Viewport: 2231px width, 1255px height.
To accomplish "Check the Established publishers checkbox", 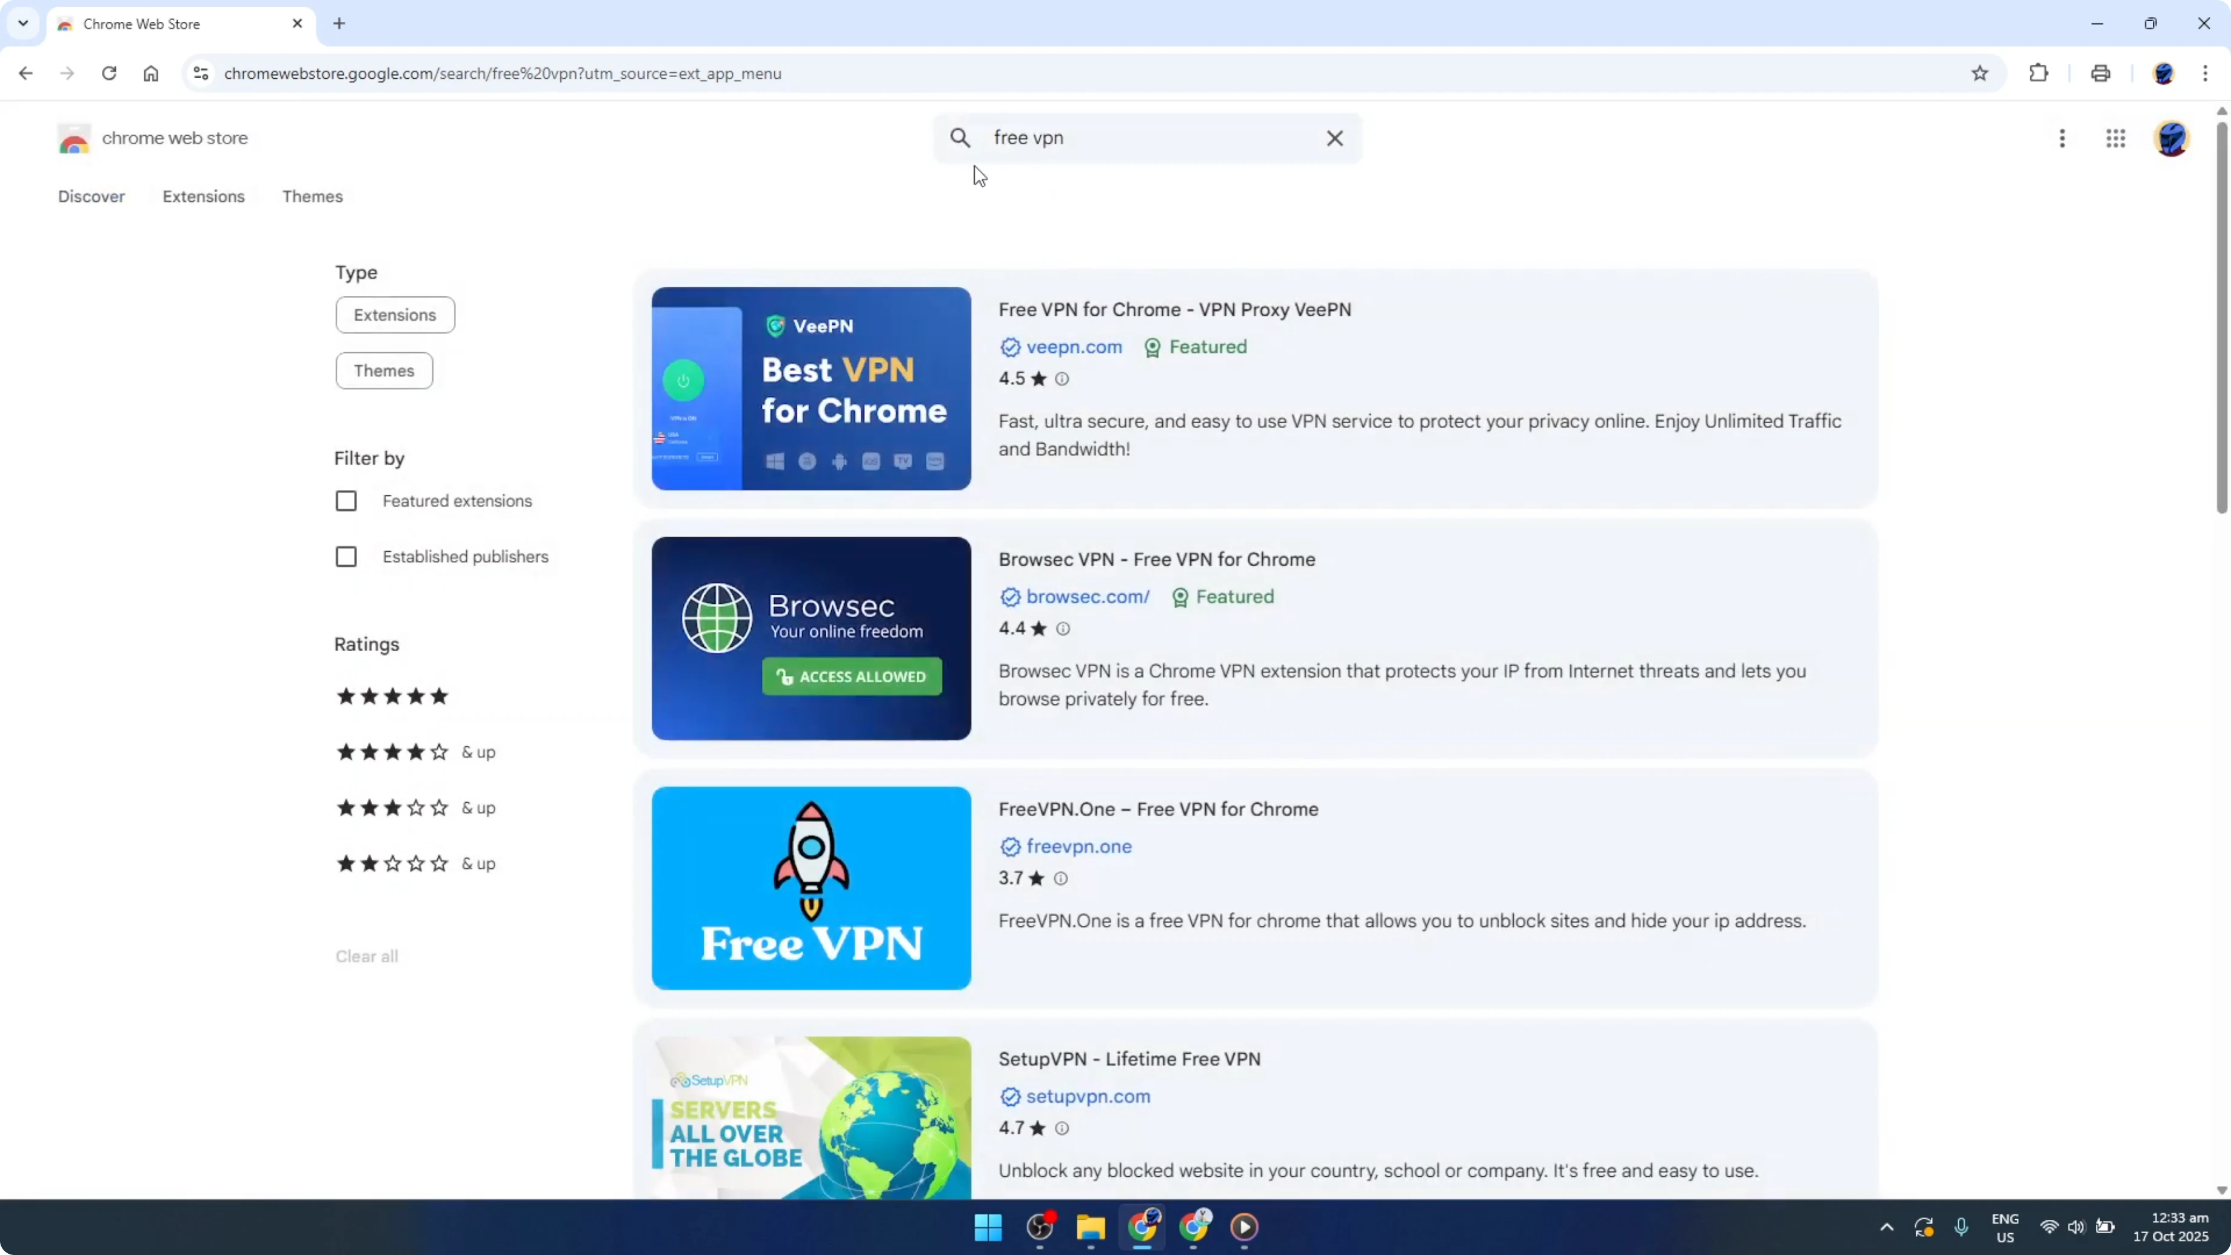I will point(346,556).
